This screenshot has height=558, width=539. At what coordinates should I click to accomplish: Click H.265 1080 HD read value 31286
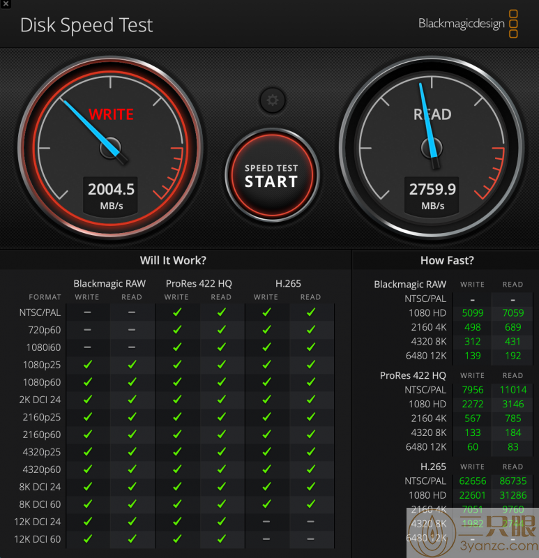pos(513,495)
